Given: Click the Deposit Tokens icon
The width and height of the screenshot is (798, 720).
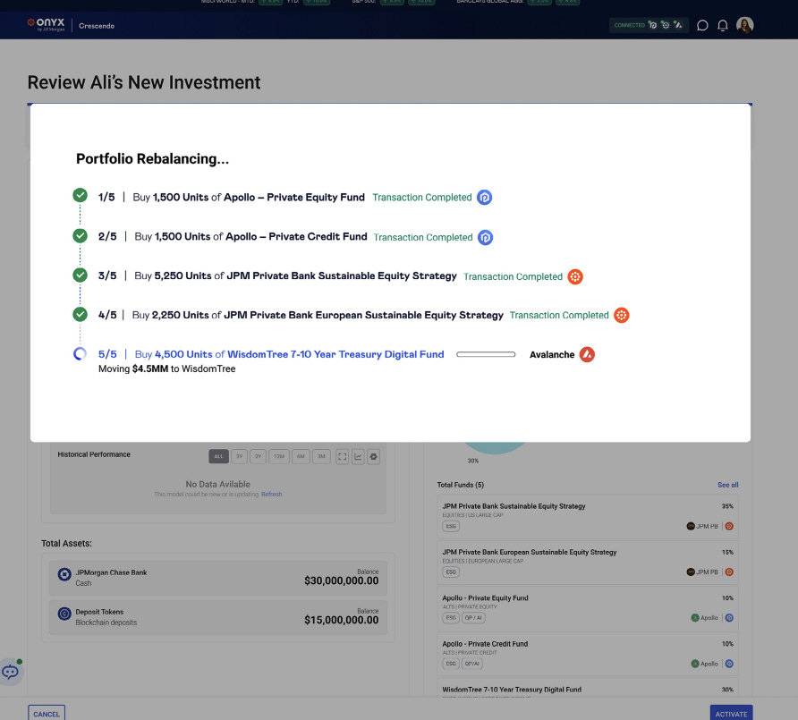Looking at the screenshot, I should click(64, 614).
